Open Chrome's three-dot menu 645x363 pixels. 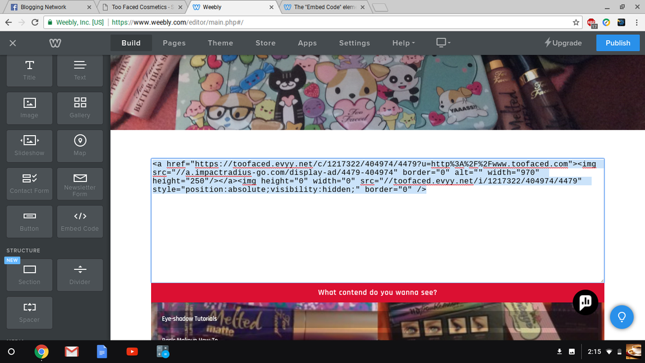point(637,22)
